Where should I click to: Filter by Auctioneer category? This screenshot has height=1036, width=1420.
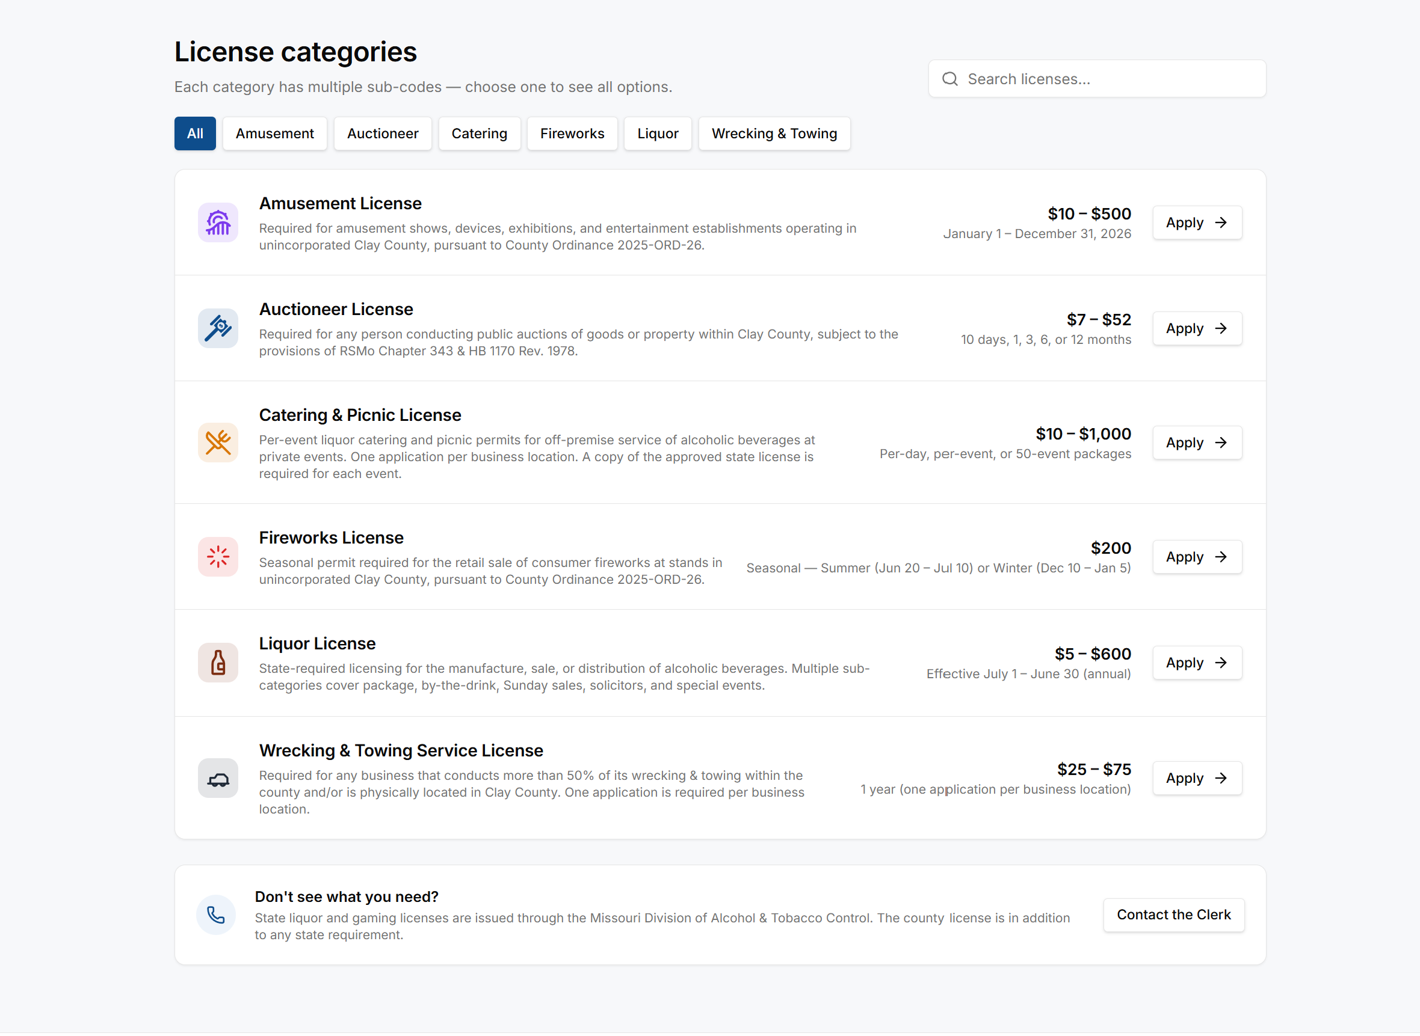(x=383, y=133)
